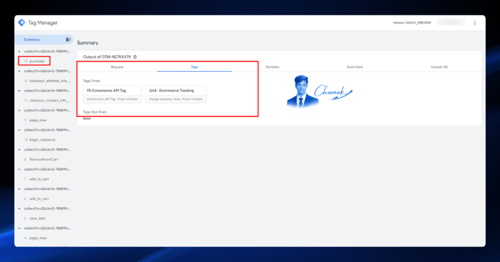Open the GA4 - Ecommerce Tracking tag card
Viewport: 500px width, 262px height.
(176, 94)
